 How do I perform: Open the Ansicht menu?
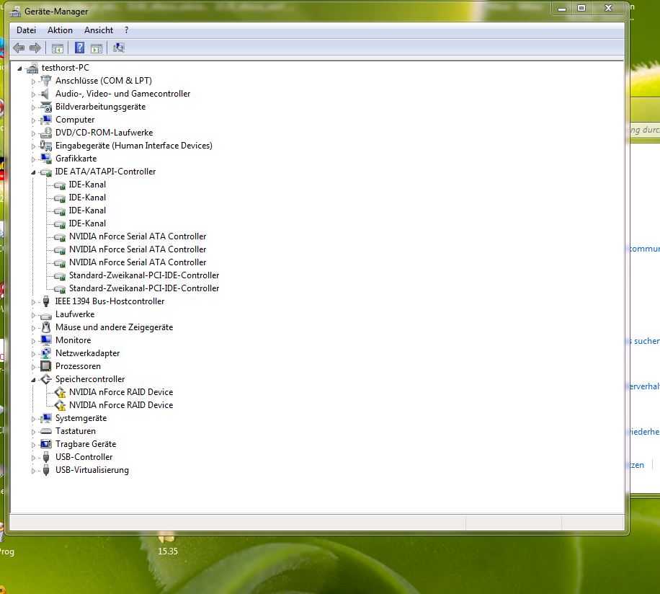coord(99,30)
